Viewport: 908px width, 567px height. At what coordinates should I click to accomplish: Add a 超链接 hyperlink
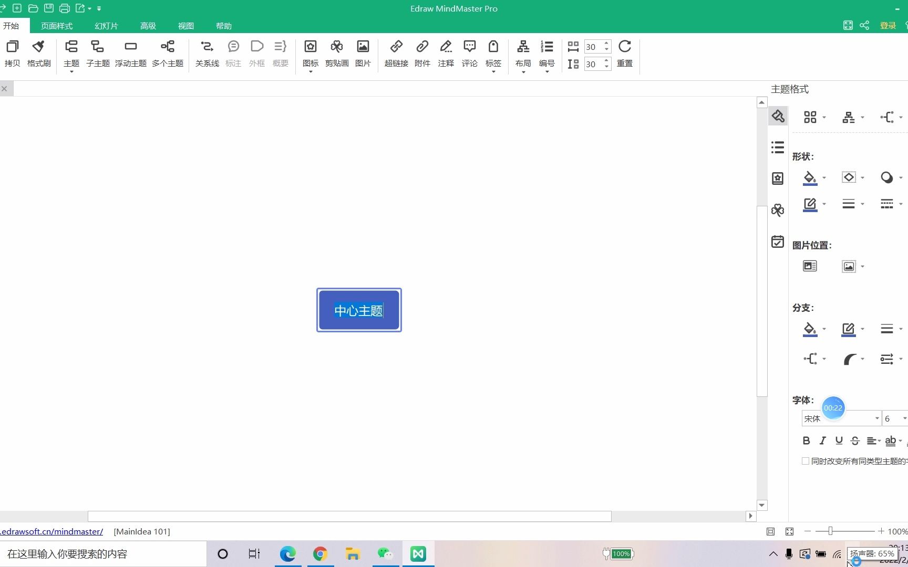pos(396,54)
